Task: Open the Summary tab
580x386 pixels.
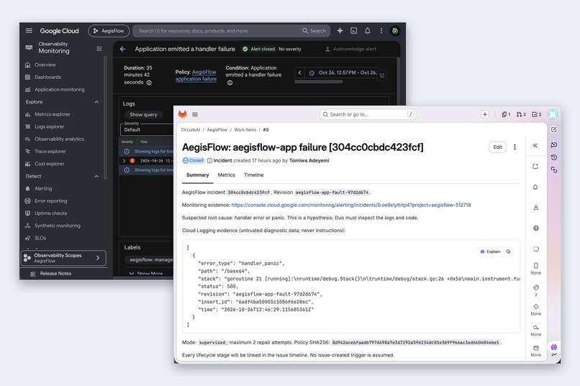Action: pos(197,175)
